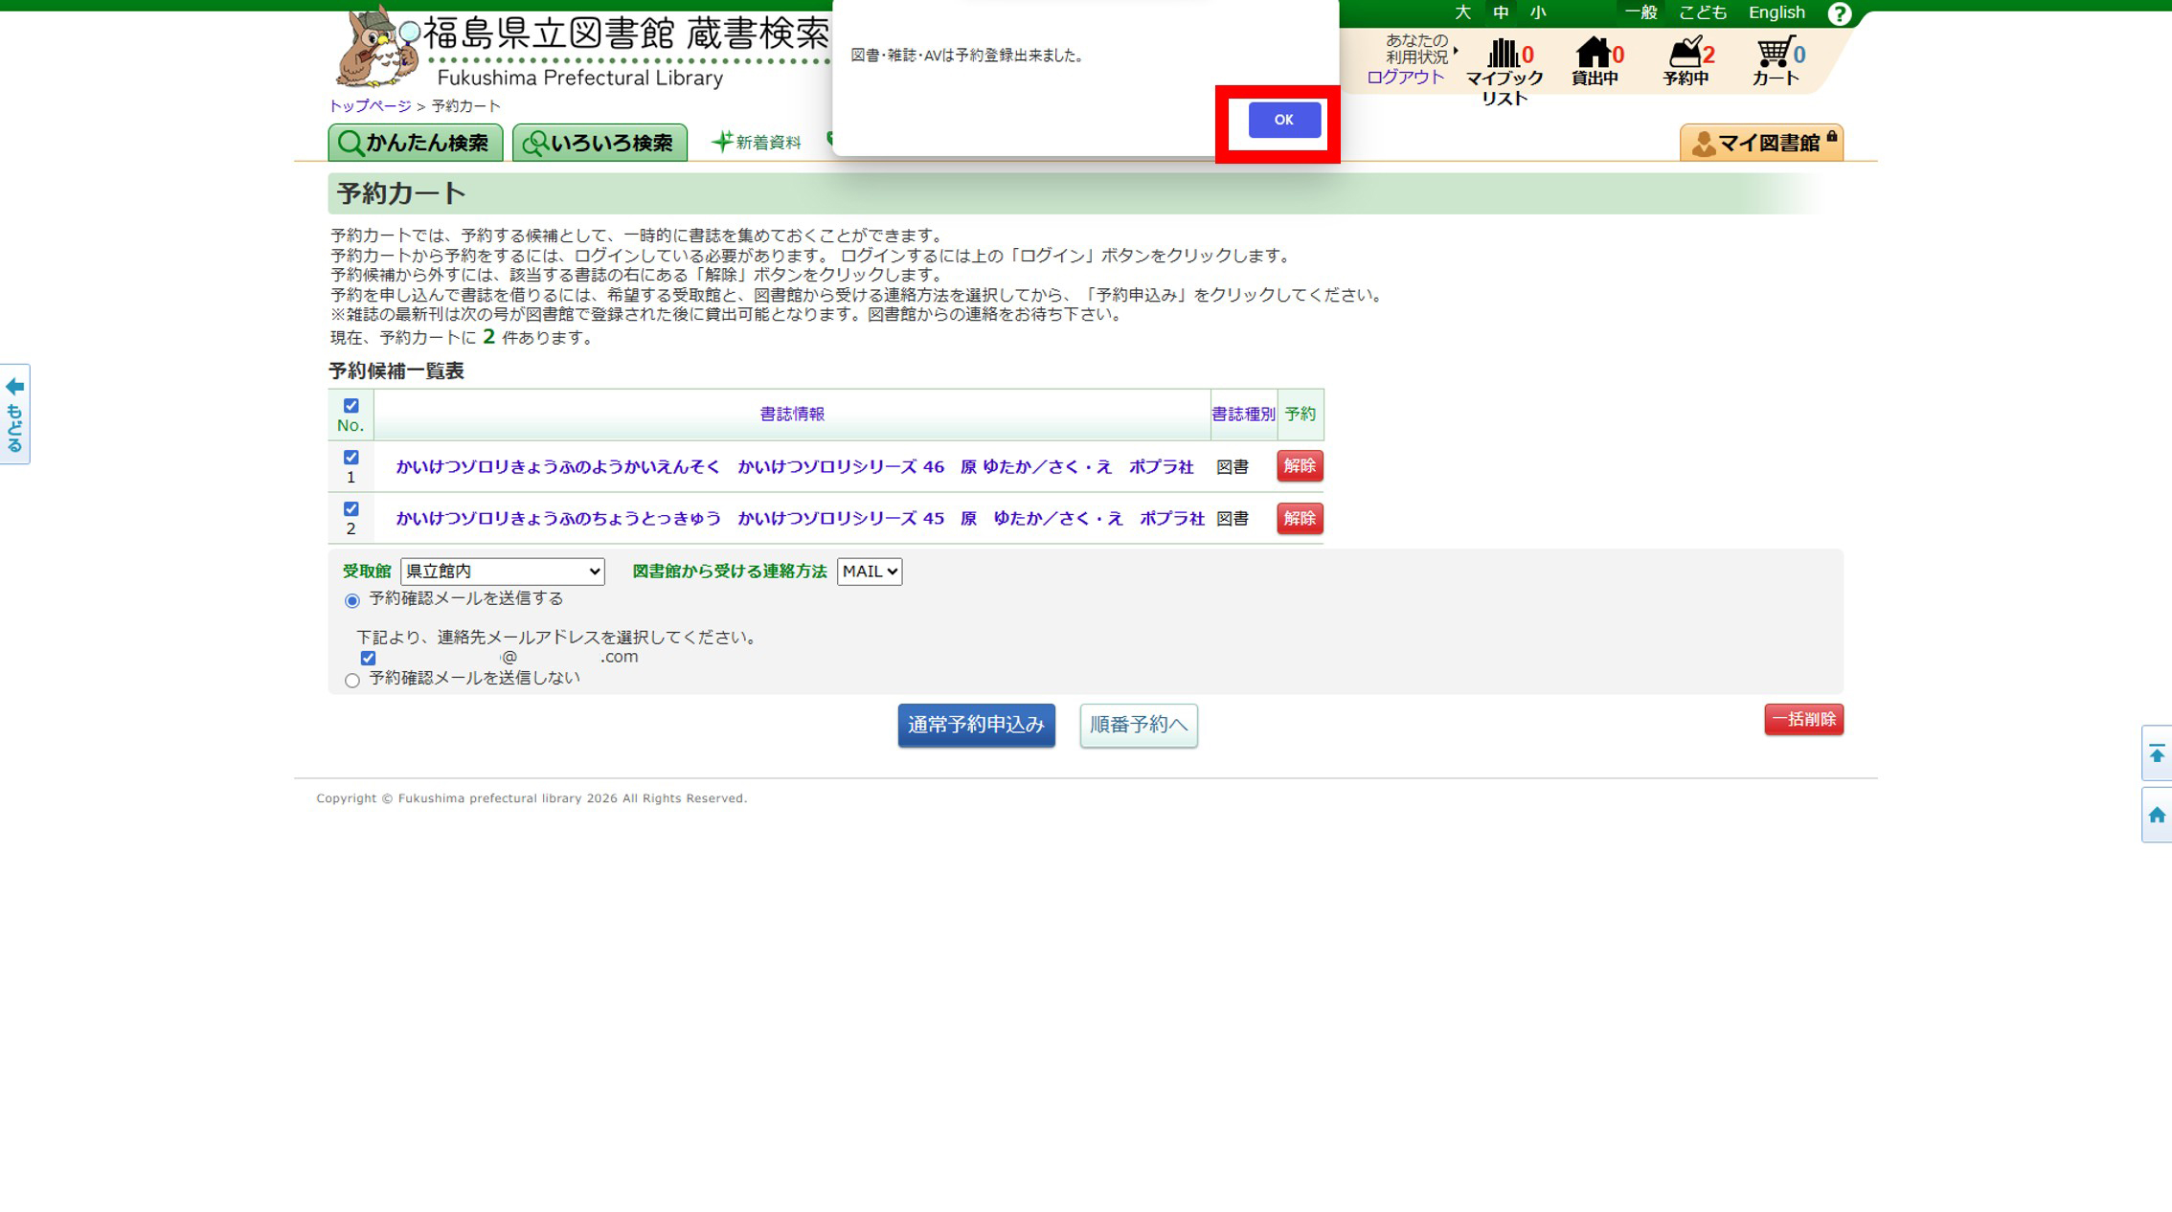This screenshot has height=1212, width=2172.
Task: Click the back arrow side tab
Action: point(14,414)
